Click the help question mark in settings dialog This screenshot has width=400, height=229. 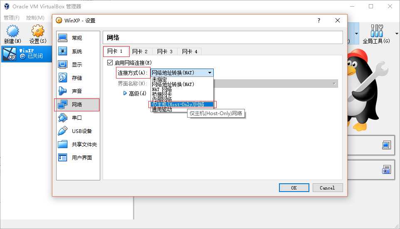click(x=319, y=20)
